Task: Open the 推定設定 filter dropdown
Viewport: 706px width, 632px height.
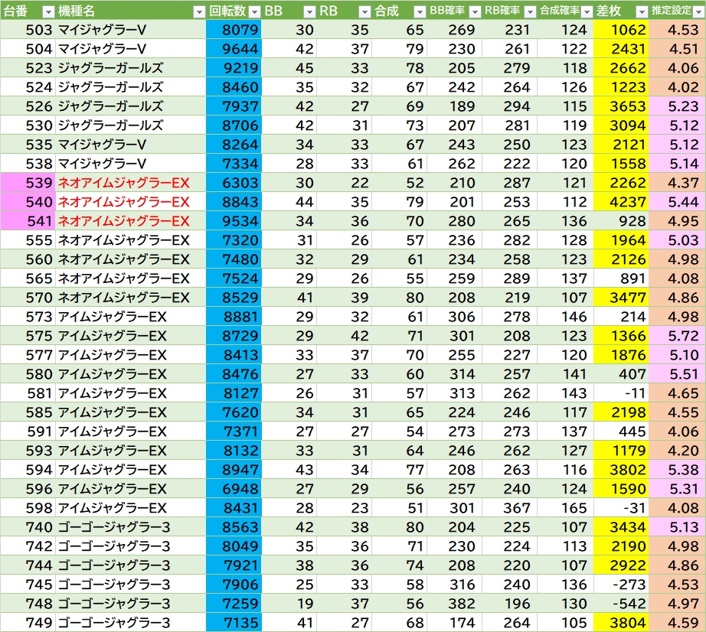Action: tap(698, 11)
